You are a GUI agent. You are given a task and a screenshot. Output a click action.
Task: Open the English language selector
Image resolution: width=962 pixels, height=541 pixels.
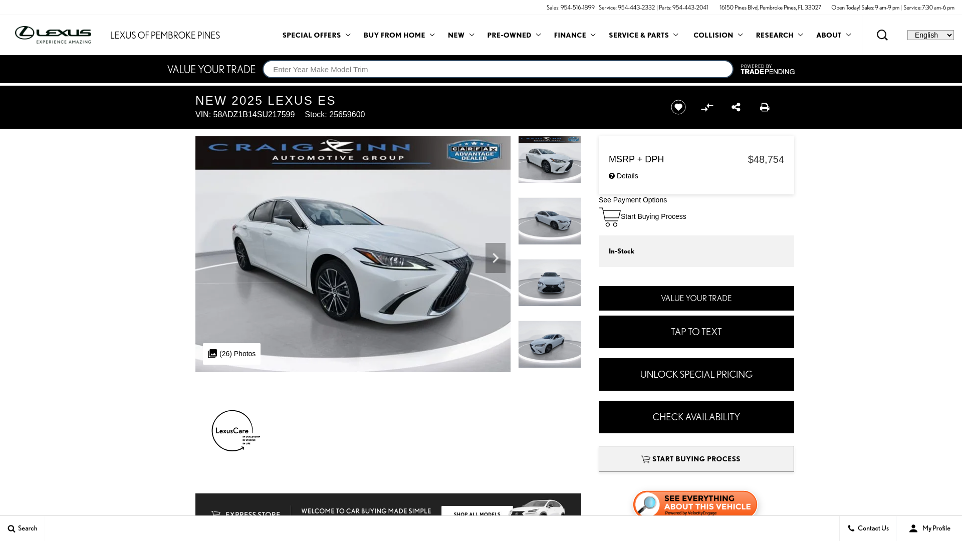point(930,35)
